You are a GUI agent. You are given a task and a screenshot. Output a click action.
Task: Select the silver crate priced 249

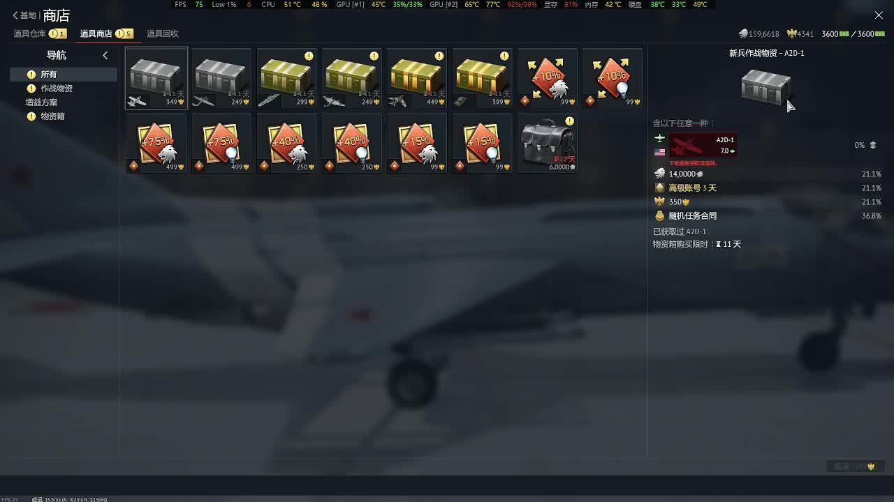221,78
